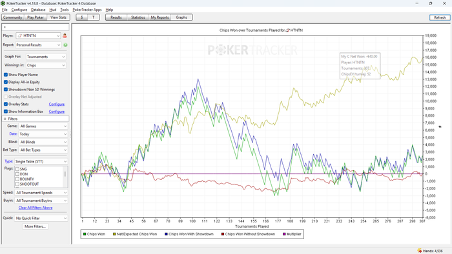Check the SNG flag
Viewport: 452px width, 254px height.
pos(17,169)
